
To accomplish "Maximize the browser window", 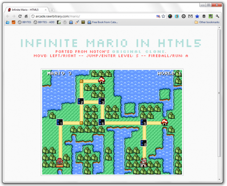I will (209, 5).
